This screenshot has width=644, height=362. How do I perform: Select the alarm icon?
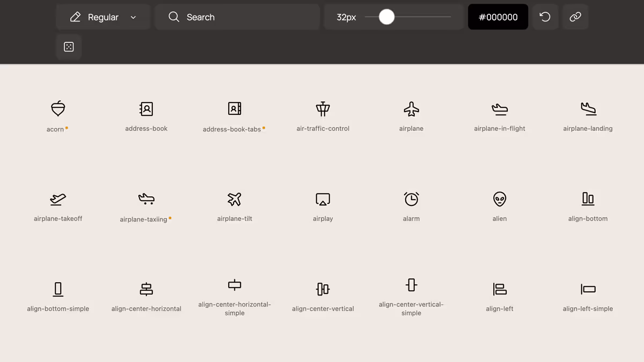click(x=411, y=199)
